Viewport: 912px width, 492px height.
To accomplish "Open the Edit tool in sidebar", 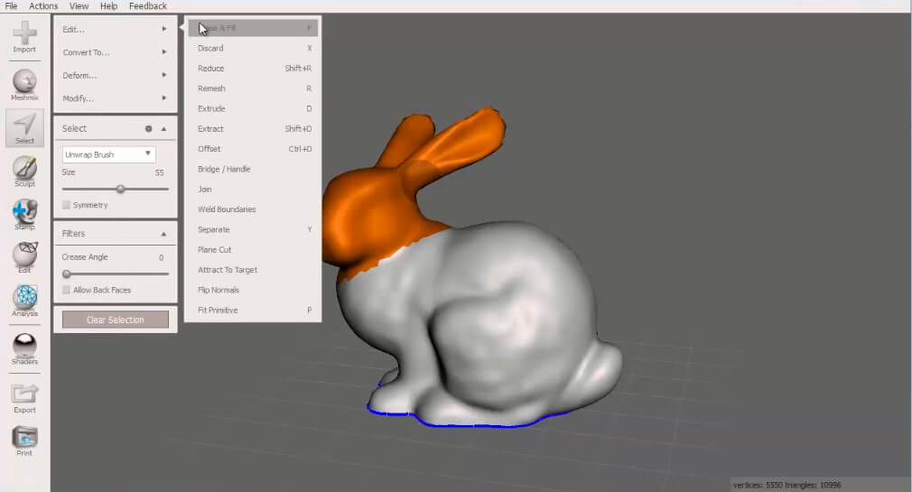I will pyautogui.click(x=24, y=257).
